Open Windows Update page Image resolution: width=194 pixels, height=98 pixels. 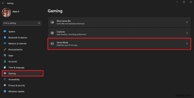point(16,91)
